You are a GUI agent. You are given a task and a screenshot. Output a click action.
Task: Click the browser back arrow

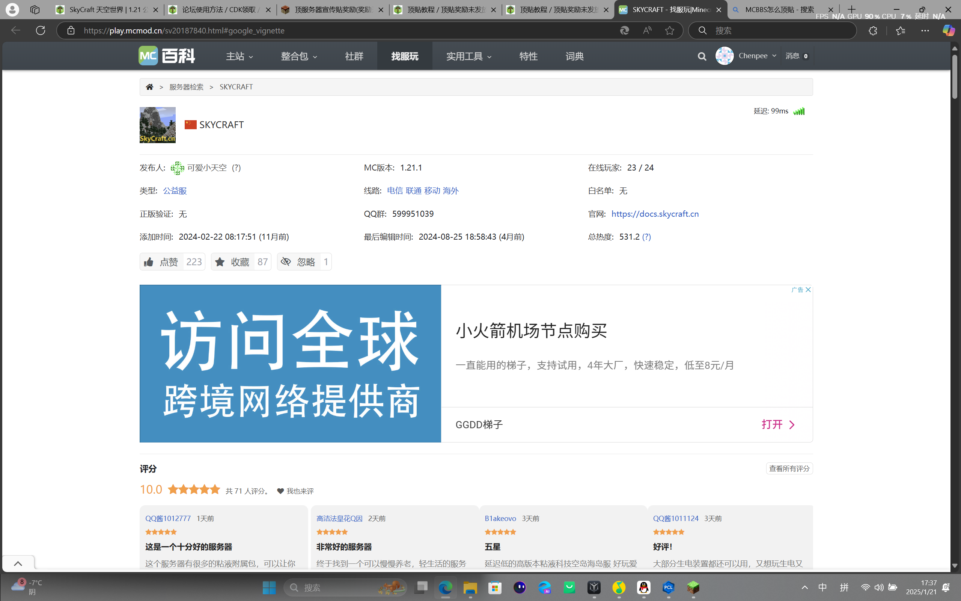[x=15, y=30]
